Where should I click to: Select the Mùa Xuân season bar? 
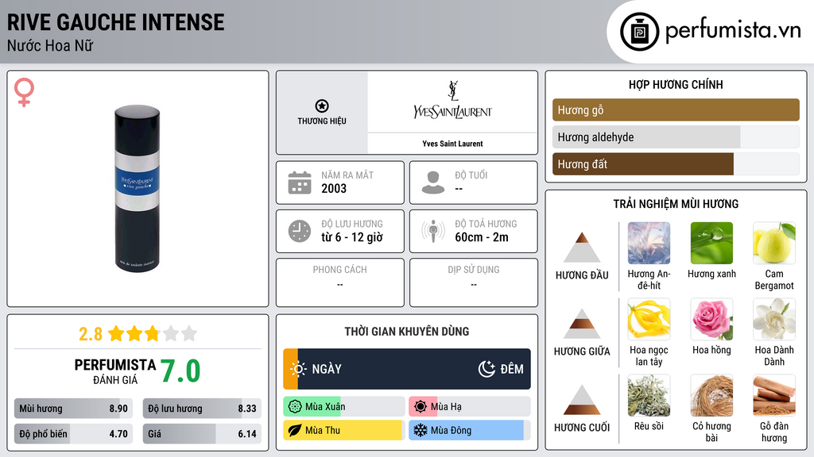pos(343,407)
